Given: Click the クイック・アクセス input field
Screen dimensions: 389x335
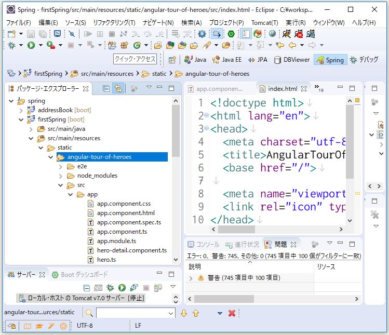Looking at the screenshot, I should pos(135,59).
